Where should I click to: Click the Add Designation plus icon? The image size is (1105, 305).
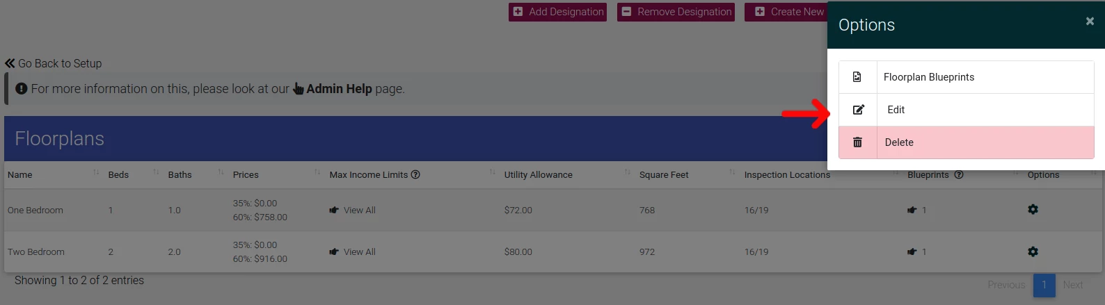(518, 12)
